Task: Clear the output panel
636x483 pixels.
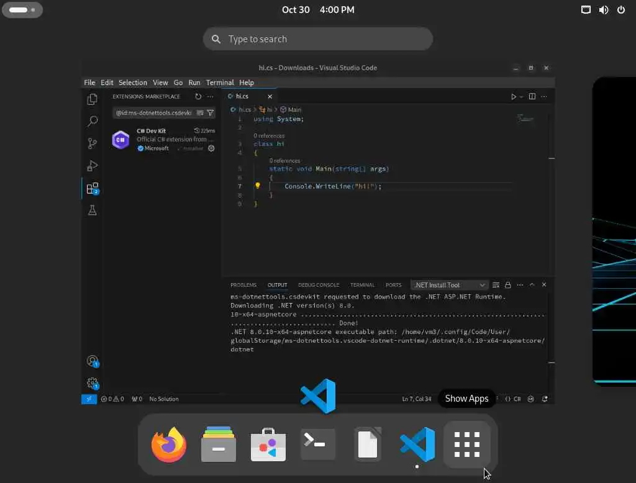Action: coord(496,285)
